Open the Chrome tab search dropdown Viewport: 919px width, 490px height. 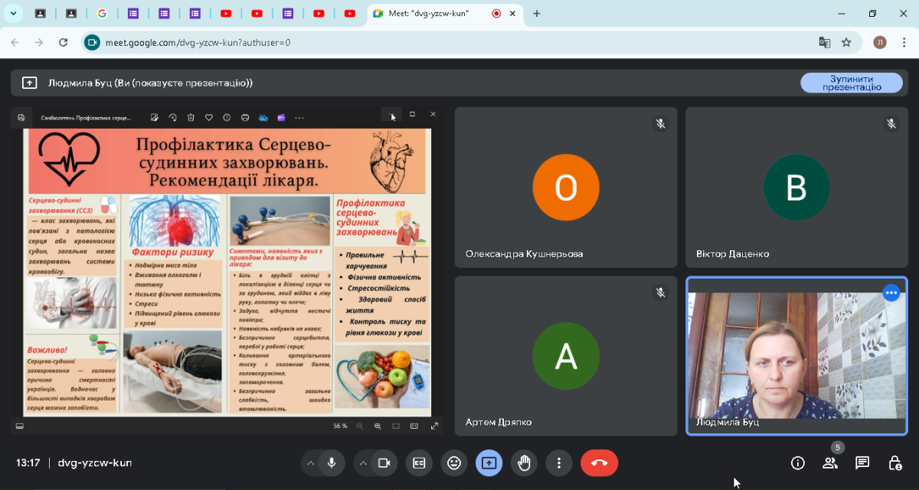(13, 14)
